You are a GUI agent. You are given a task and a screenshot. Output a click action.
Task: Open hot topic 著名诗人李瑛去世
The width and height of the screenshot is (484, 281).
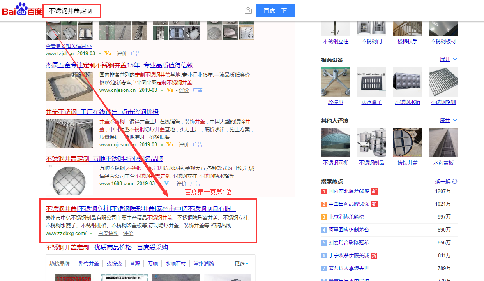[x=349, y=268]
